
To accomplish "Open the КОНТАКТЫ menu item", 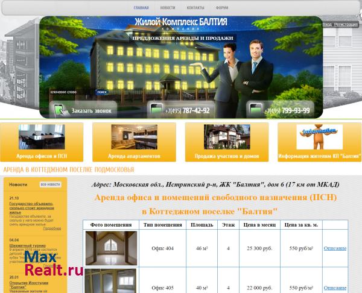I will coord(195,8).
